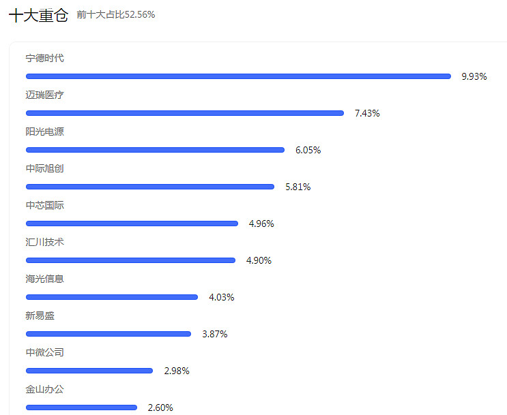
Task: Select the 迈瑞医疗 holding label
Action: click(x=44, y=95)
